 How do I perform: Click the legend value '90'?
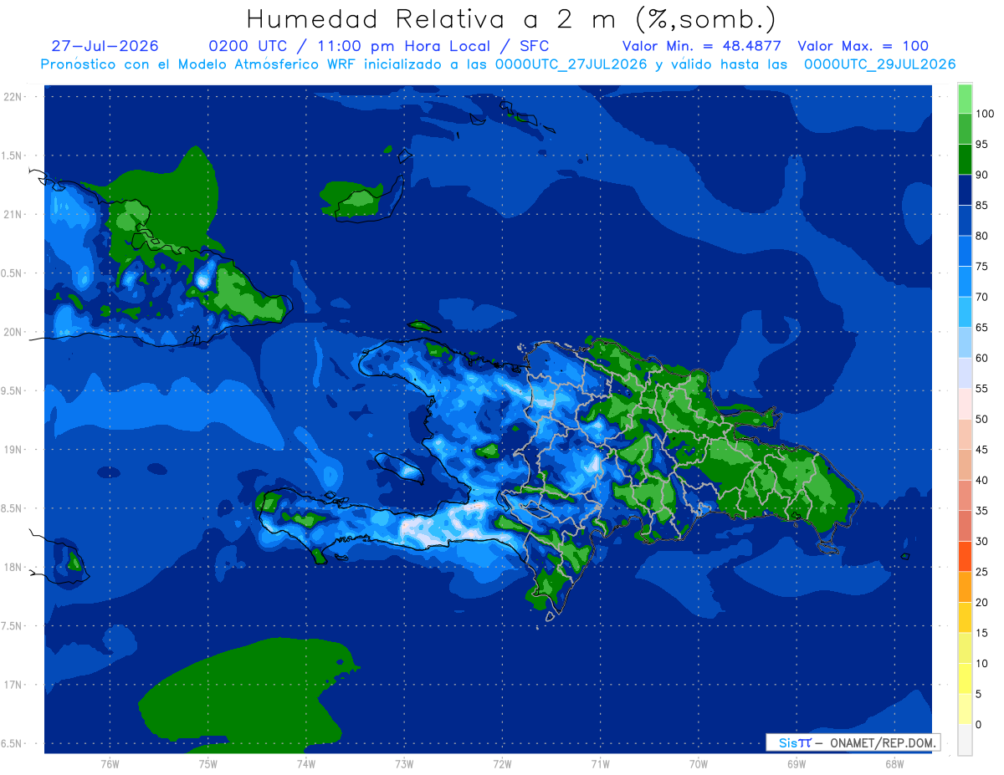(981, 175)
